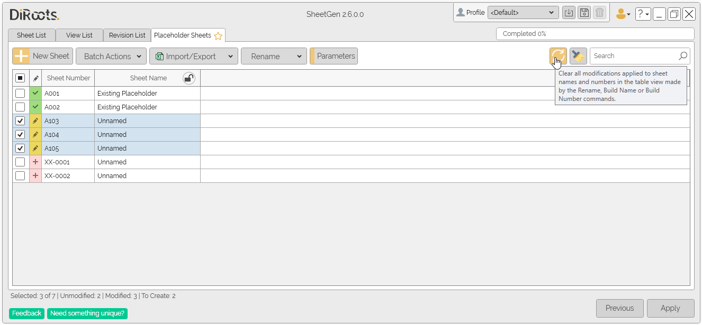Click the green Feedback link
702x325 pixels.
point(26,313)
